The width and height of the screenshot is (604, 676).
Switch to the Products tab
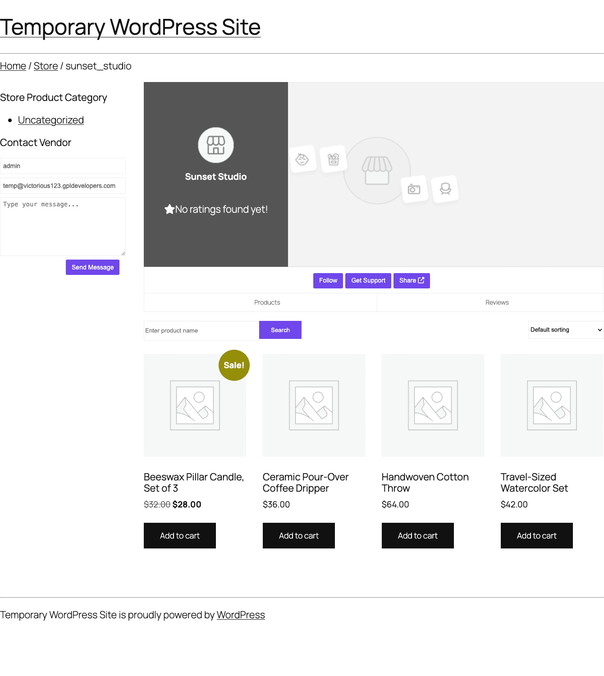click(x=267, y=302)
